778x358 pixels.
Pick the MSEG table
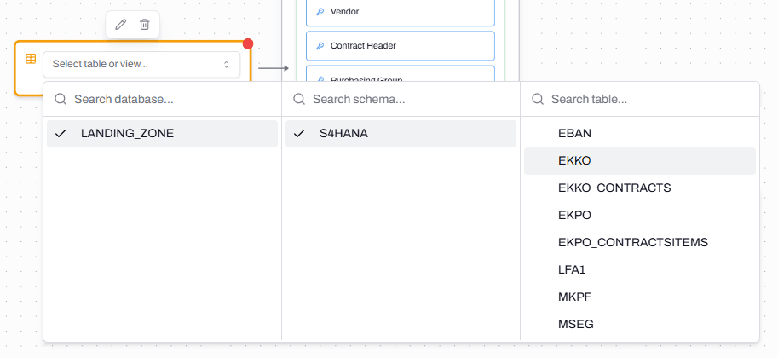(640, 325)
